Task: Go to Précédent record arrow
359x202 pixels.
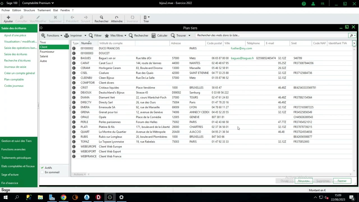Action: [72, 17]
